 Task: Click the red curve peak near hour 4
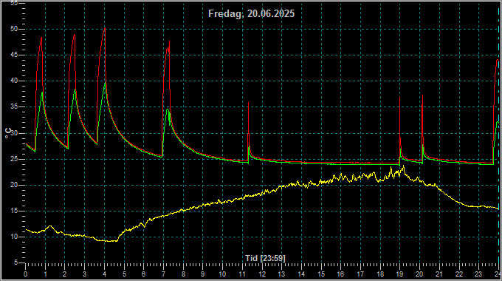[105, 29]
